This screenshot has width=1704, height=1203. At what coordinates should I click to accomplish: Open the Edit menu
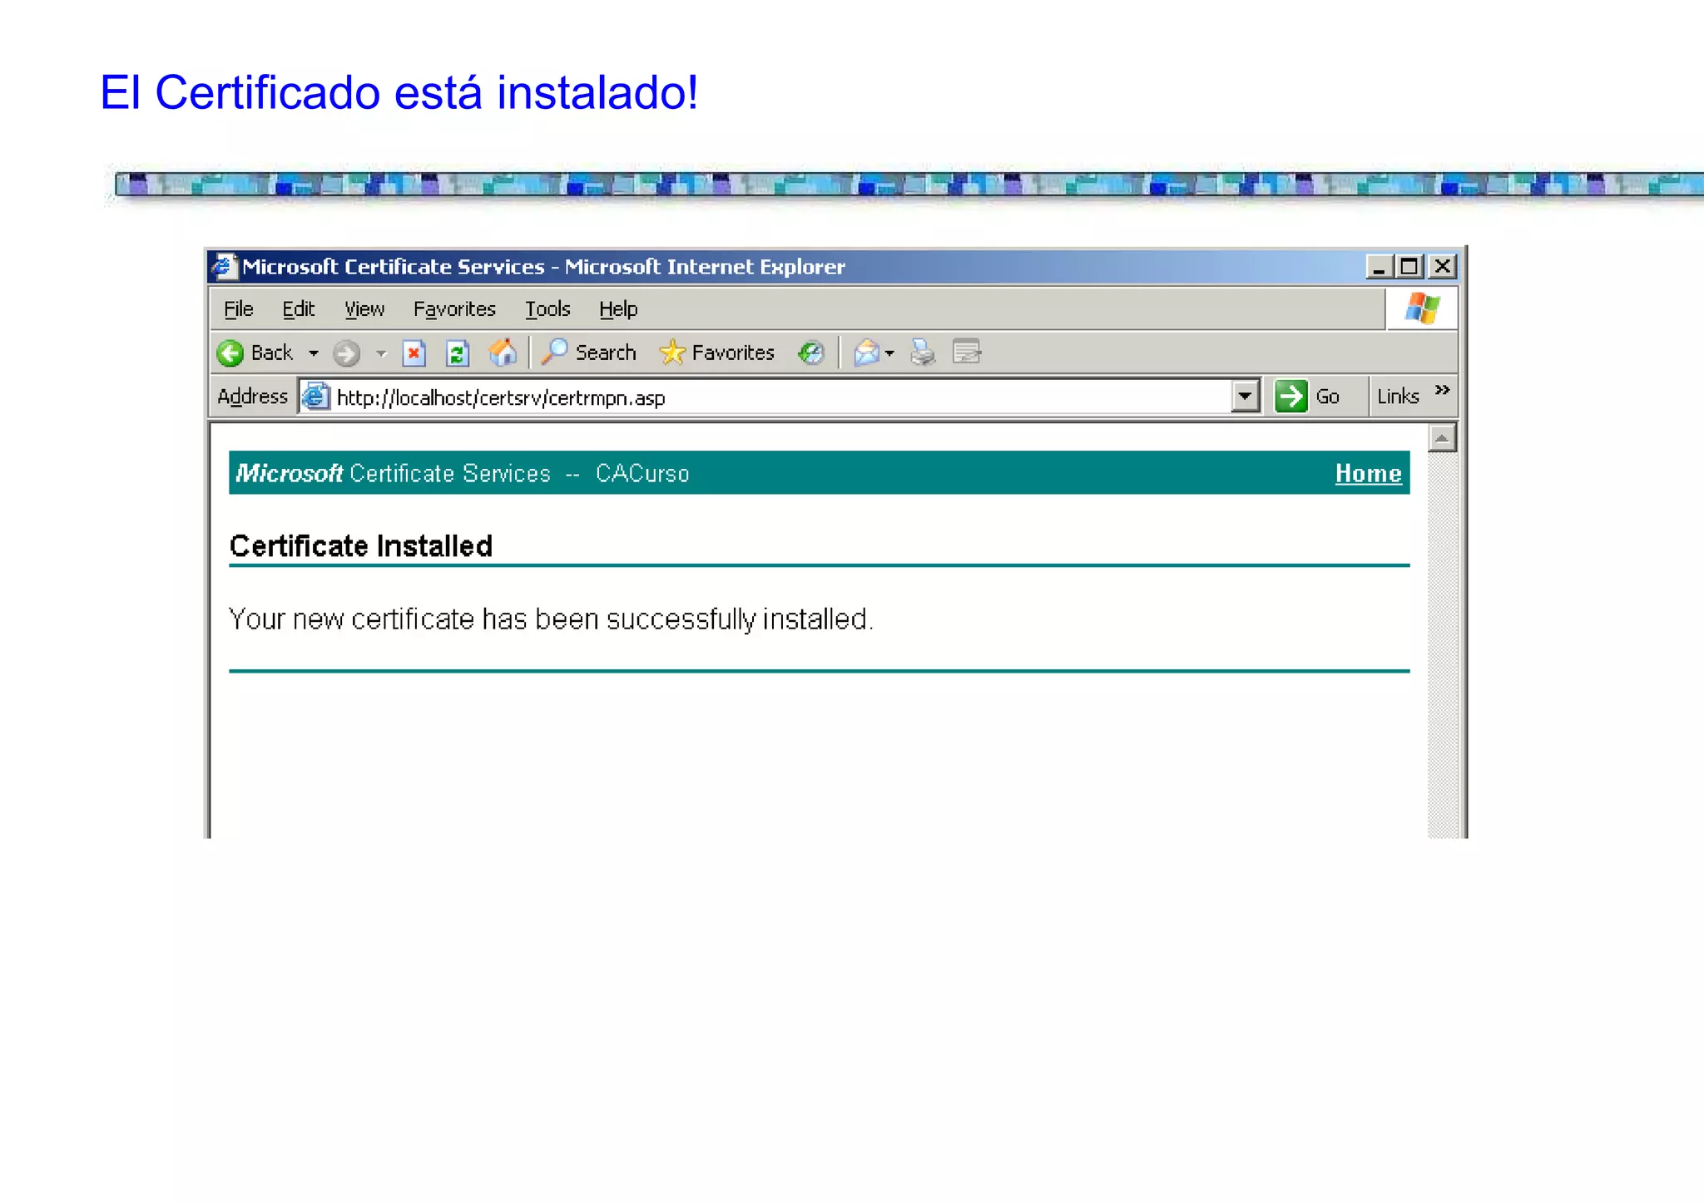(298, 309)
